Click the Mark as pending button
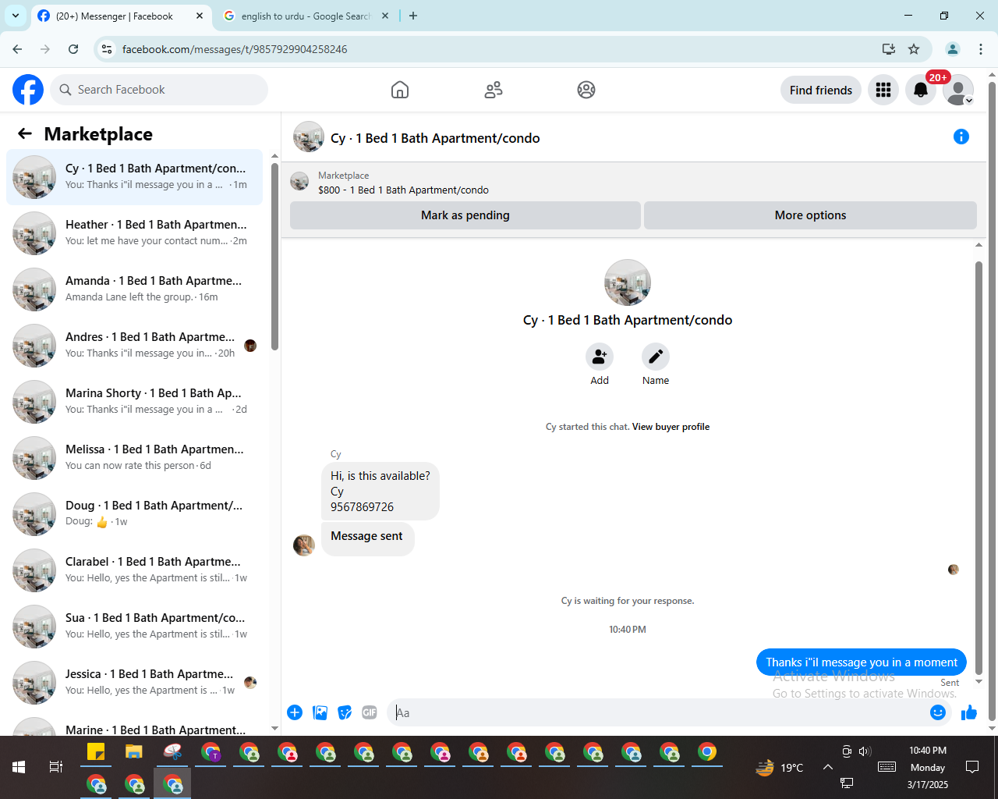 tap(465, 215)
